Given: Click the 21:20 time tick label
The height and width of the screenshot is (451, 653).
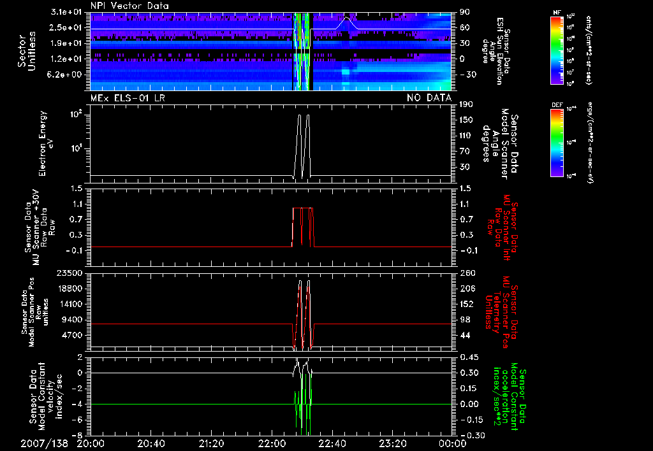Looking at the screenshot, I should coord(211,443).
